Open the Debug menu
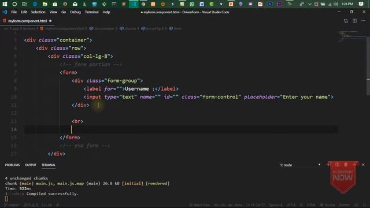 75,12
